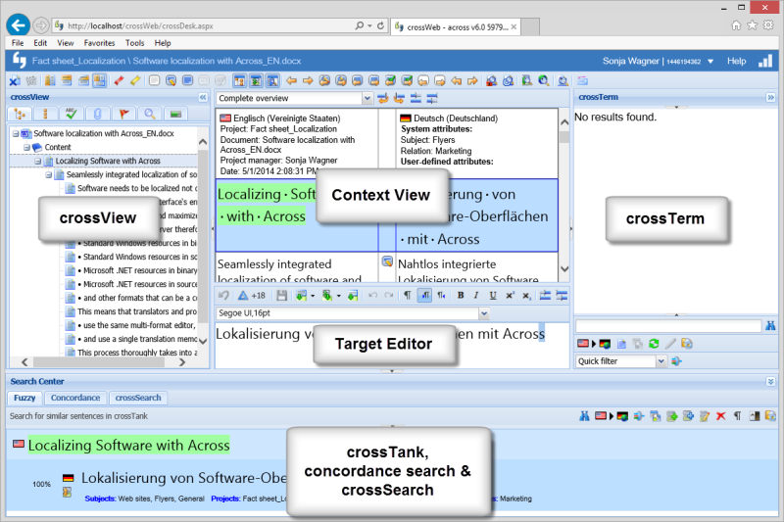Screen dimensions: 784x522
Task: Click the orange right arrow next-paragraph icon
Action: [308, 80]
